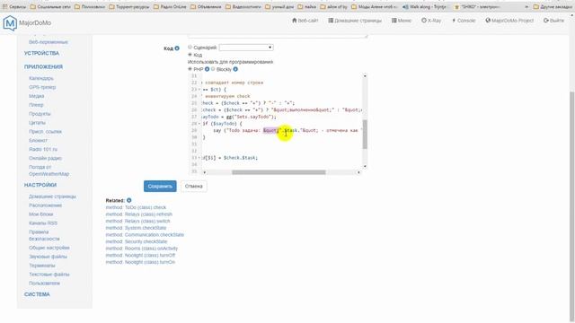Screen dimensions: 575x323
Task: Open MajorDoMo Project in top navigation
Action: 509,21
